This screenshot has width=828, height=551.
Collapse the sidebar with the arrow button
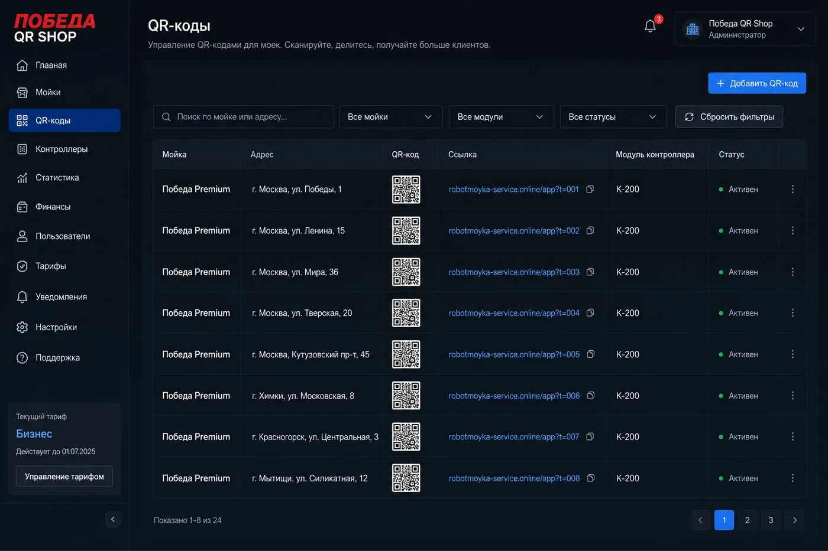coord(113,520)
